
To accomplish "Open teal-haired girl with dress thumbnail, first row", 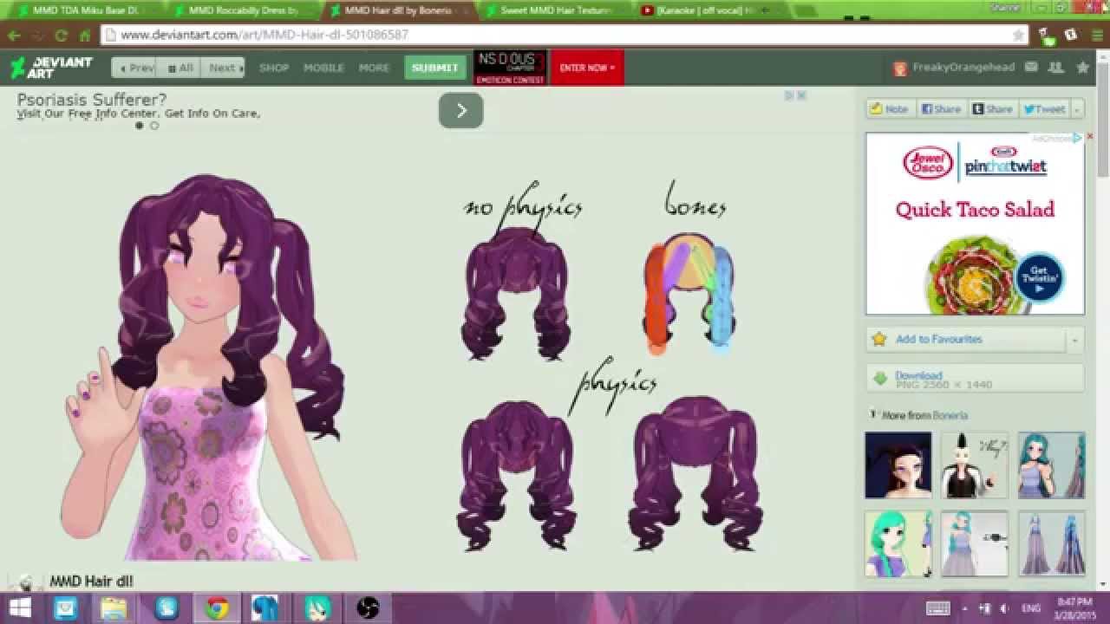I will (x=1051, y=465).
